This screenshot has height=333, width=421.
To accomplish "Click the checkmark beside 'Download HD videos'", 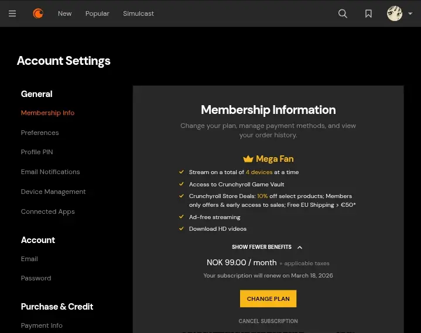I will coord(182,228).
